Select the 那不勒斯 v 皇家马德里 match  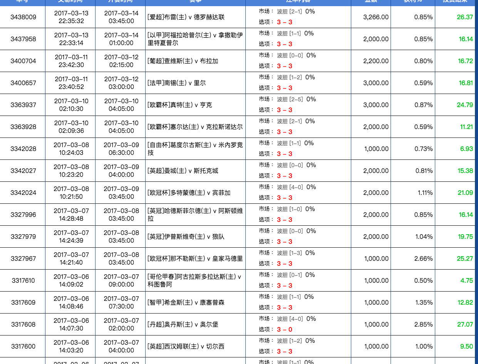tap(195, 258)
